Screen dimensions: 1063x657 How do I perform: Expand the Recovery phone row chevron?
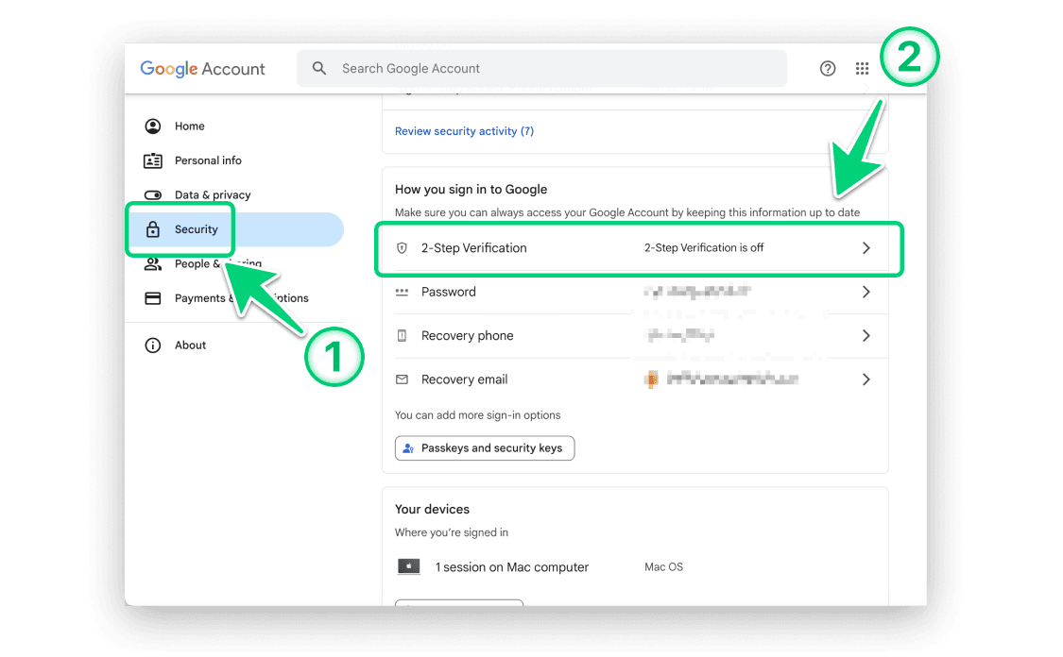point(866,336)
